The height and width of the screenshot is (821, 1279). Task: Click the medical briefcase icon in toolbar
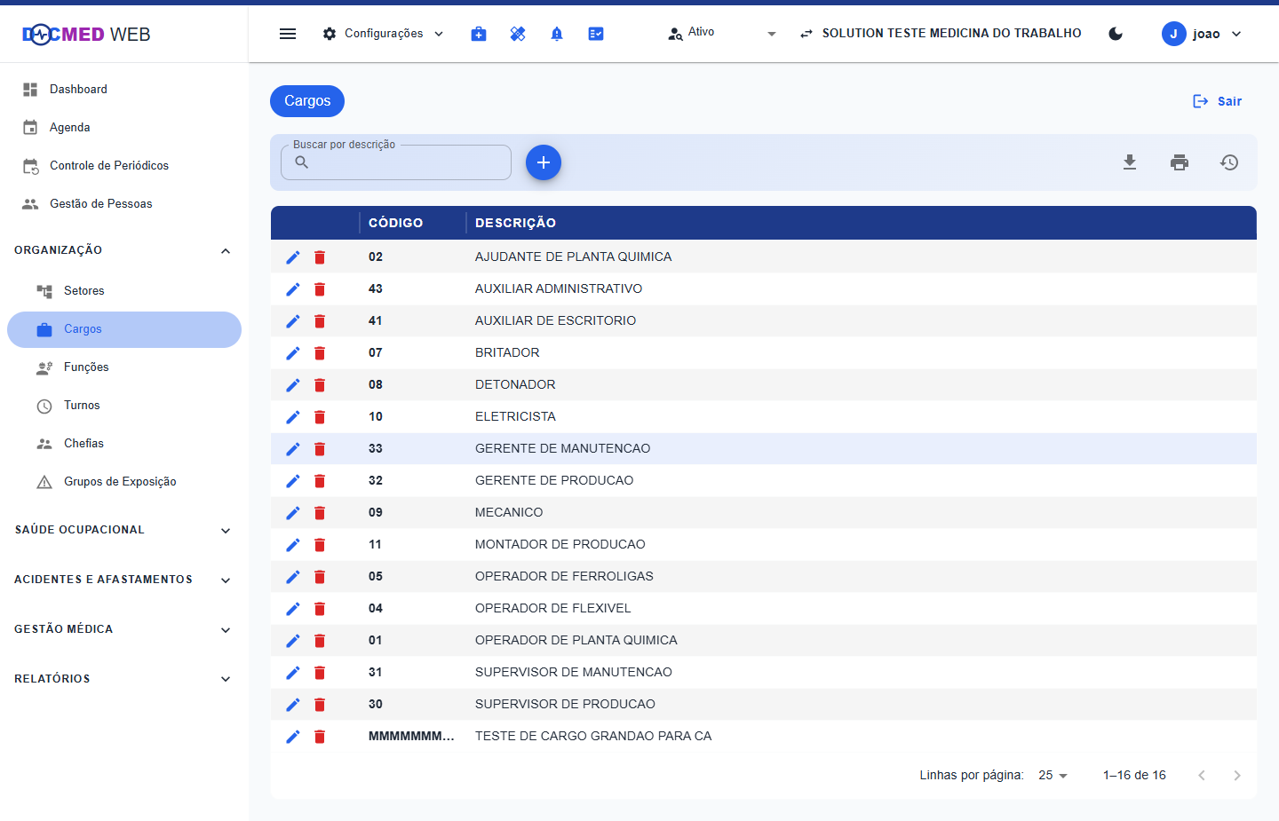tap(479, 34)
